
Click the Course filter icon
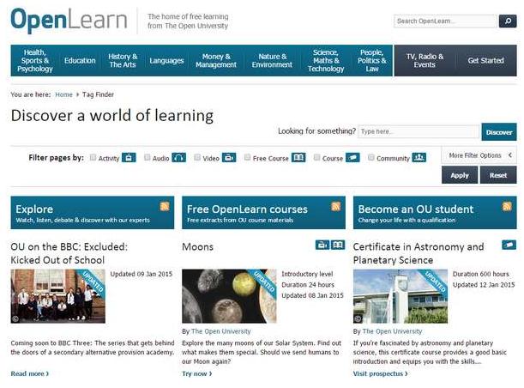pos(352,158)
